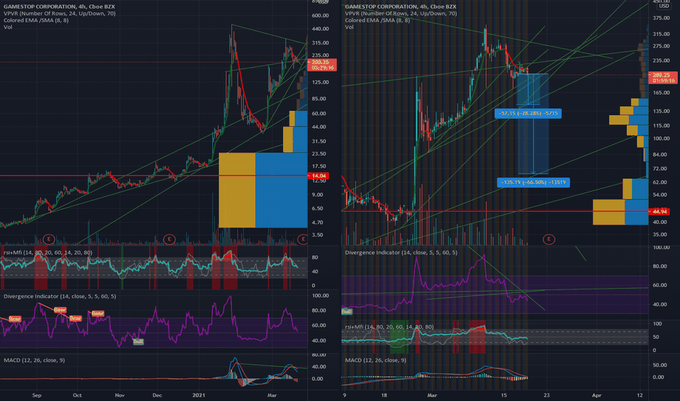The width and height of the screenshot is (680, 401).
Task: Click the Oct label on left time axis
Action: pyautogui.click(x=77, y=395)
